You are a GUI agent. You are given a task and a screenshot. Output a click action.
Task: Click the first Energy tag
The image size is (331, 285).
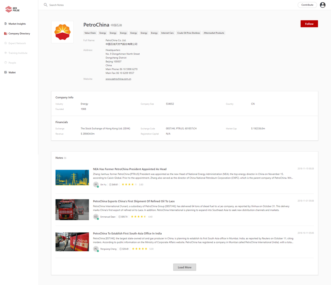click(103, 33)
